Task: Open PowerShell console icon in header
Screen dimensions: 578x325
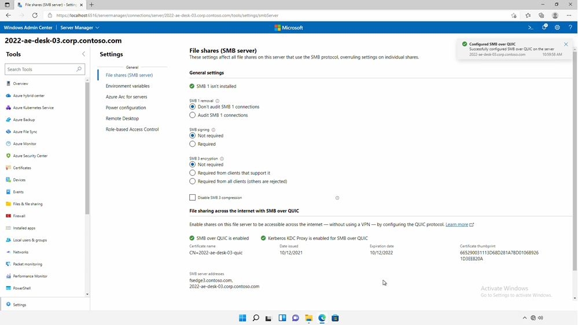Action: click(x=531, y=28)
